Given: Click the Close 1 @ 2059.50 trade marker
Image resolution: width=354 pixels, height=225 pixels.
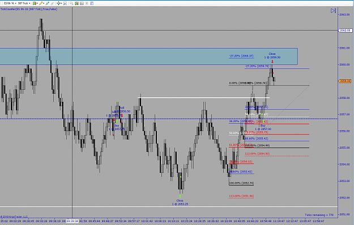Looking at the screenshot, I should pyautogui.click(x=272, y=55).
